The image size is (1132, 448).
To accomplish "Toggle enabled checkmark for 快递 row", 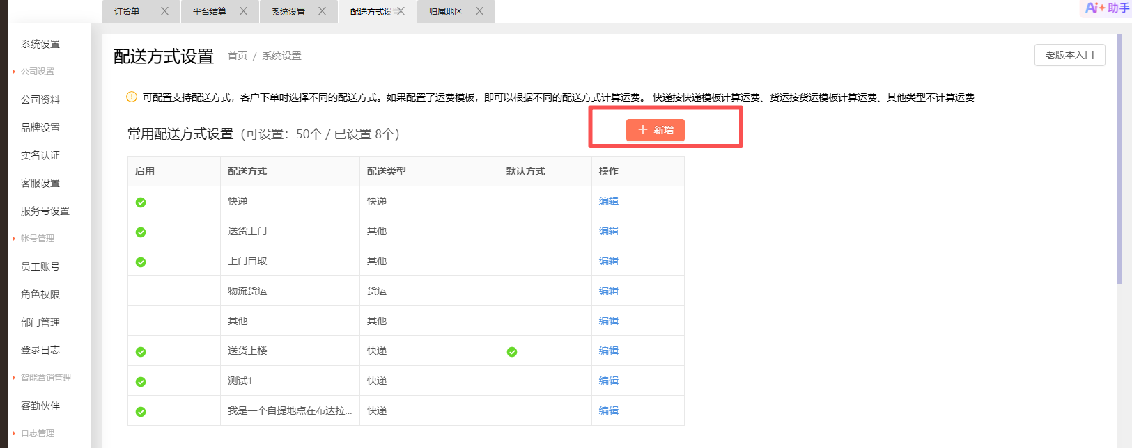I will click(x=141, y=202).
